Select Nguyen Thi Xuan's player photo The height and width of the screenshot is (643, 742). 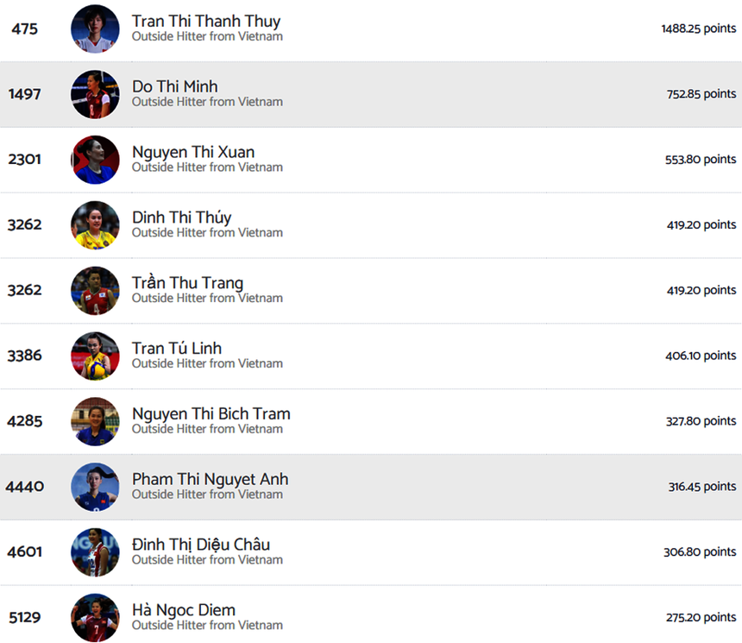pyautogui.click(x=95, y=160)
